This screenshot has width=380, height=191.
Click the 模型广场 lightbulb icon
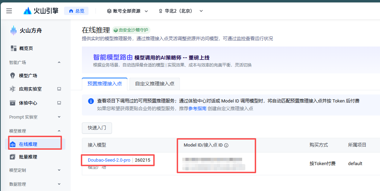pyautogui.click(x=12, y=76)
